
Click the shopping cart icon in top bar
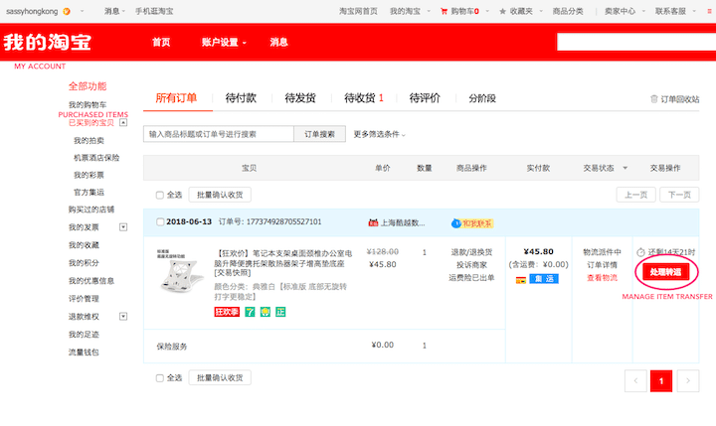click(x=444, y=10)
